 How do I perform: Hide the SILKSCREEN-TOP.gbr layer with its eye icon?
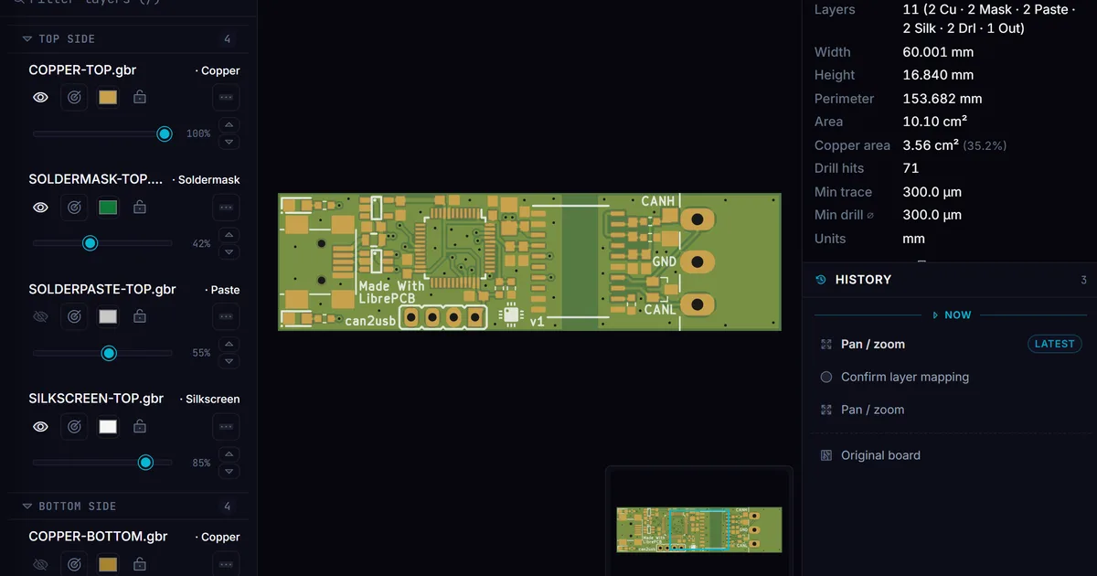40,426
